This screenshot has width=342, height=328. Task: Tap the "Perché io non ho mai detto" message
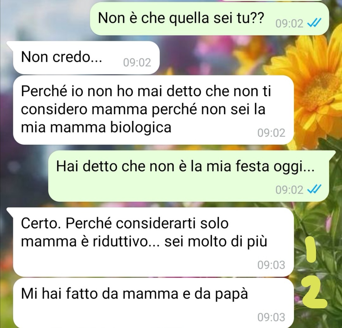[153, 110]
